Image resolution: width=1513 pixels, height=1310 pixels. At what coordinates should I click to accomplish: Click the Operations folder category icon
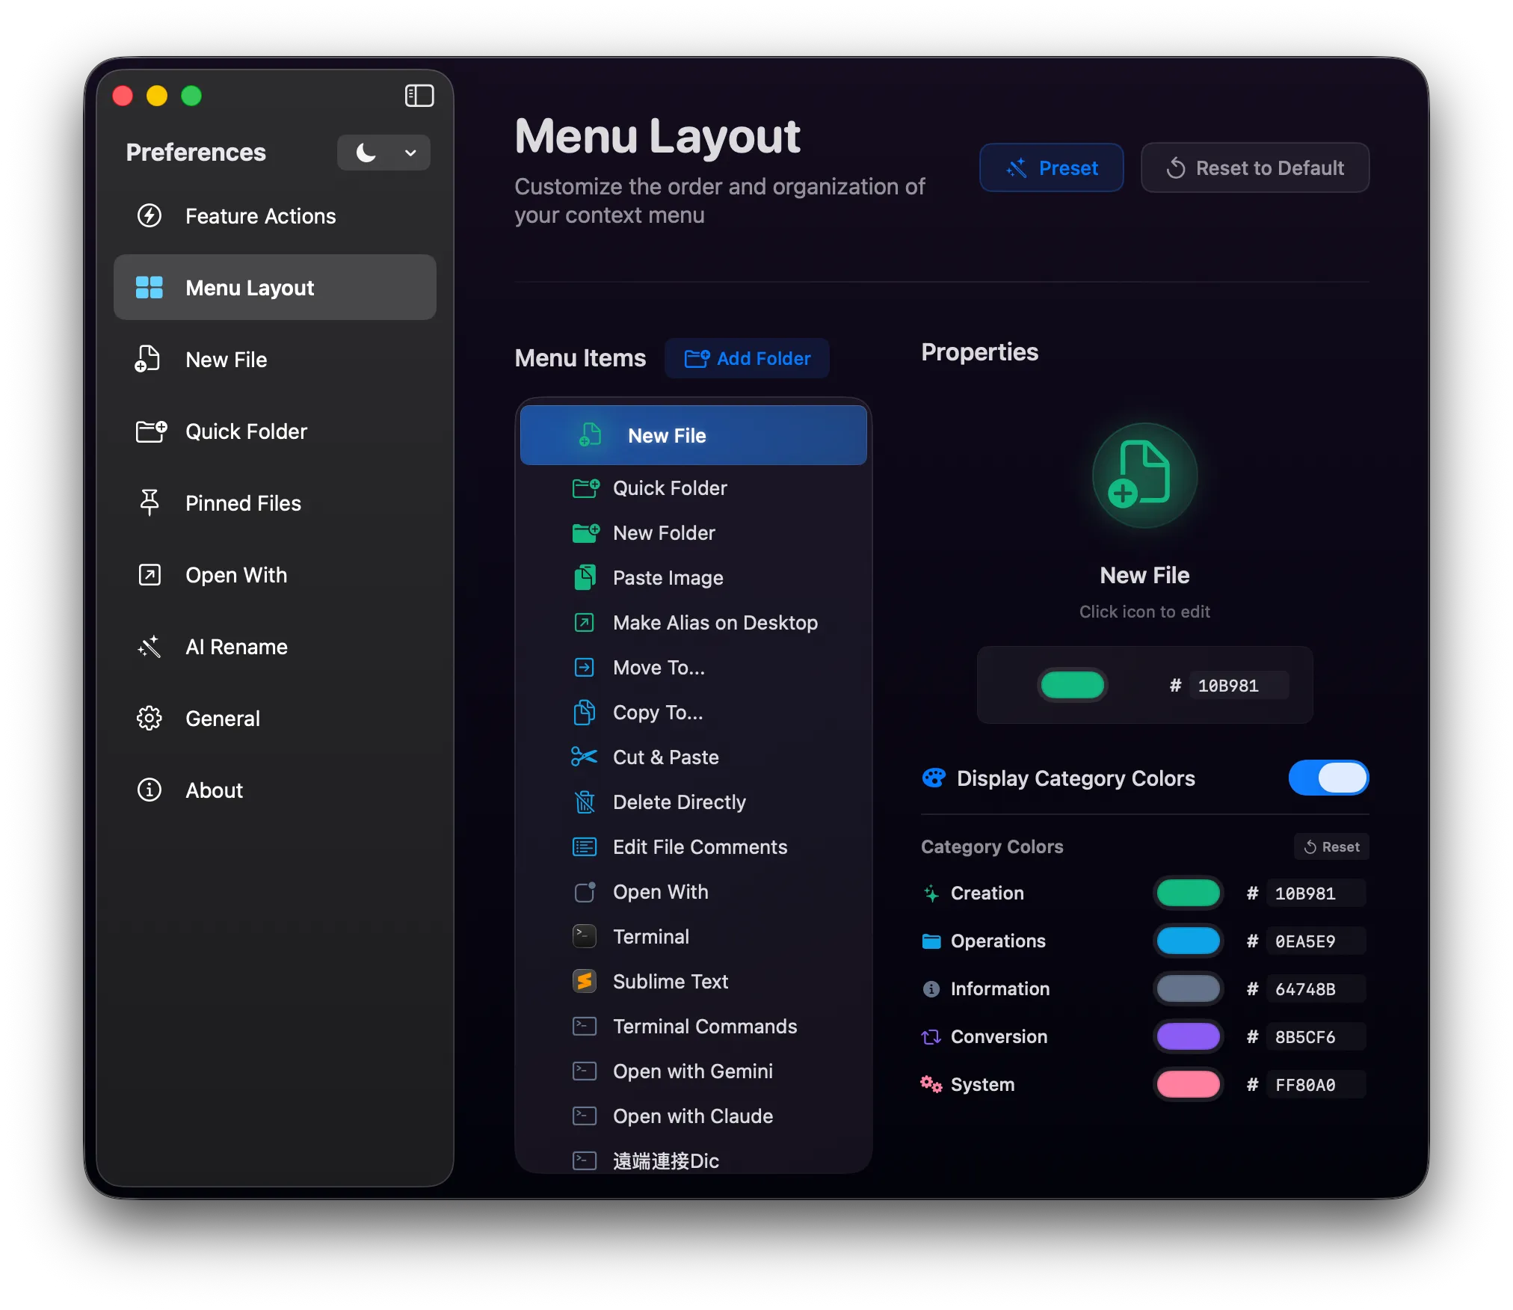(x=931, y=941)
